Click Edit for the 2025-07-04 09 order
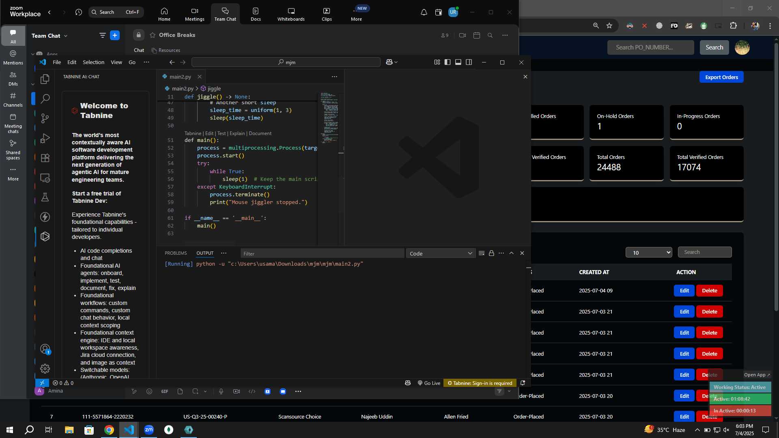 pos(684,290)
